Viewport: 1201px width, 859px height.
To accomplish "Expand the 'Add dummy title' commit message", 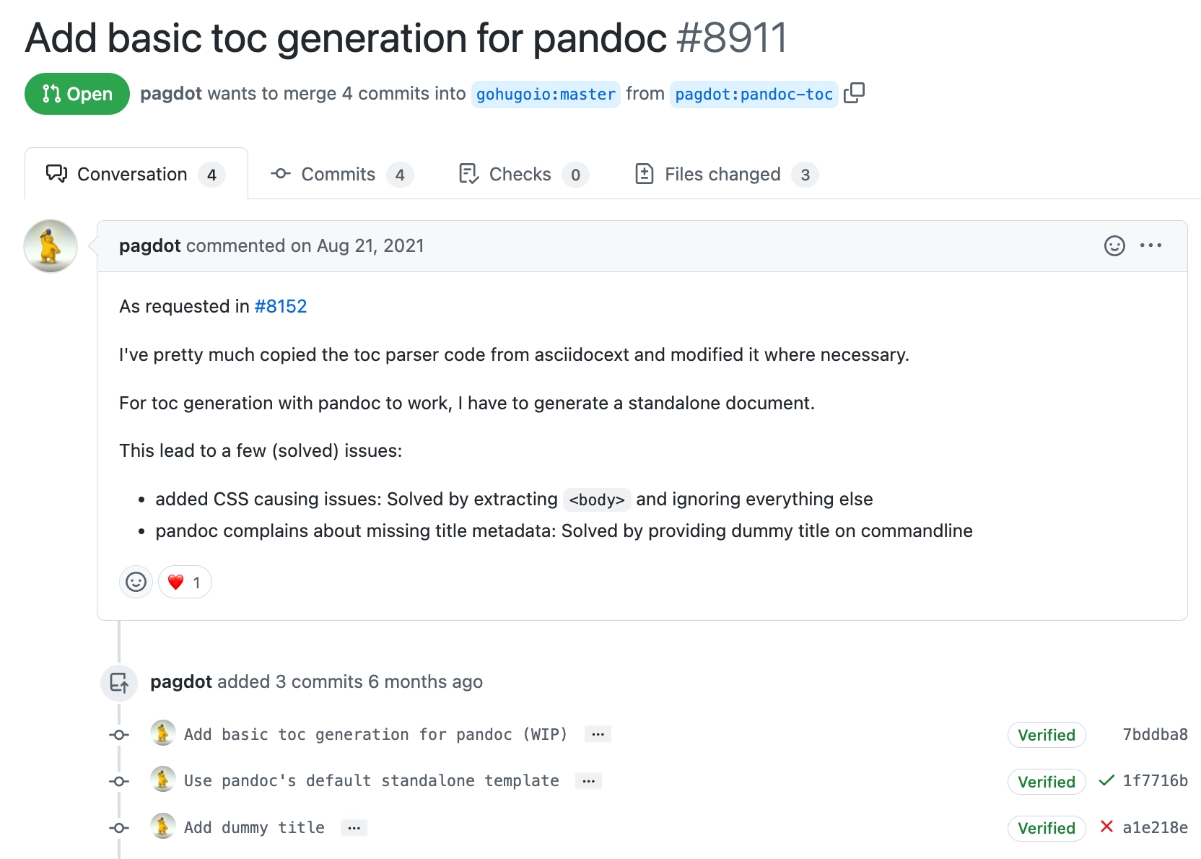I will click(x=354, y=828).
